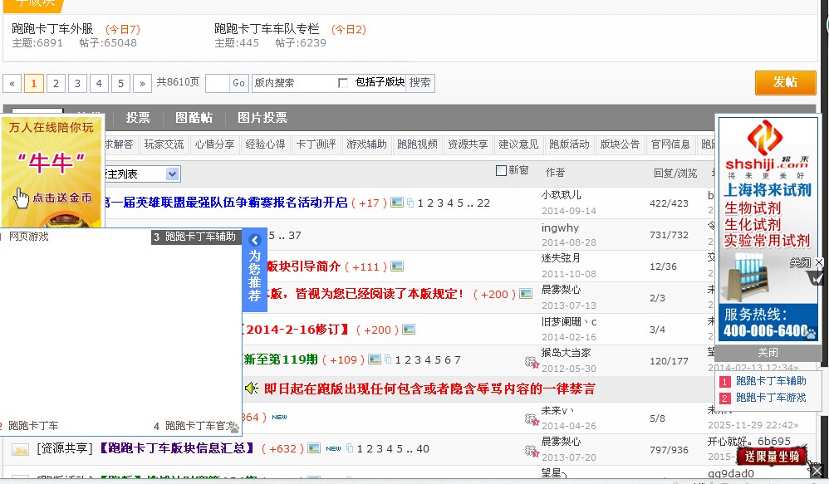This screenshot has width=829, height=484.
Task: Open the 跑跑卡丁车车队专栏 sub-forum link
Action: click(267, 28)
